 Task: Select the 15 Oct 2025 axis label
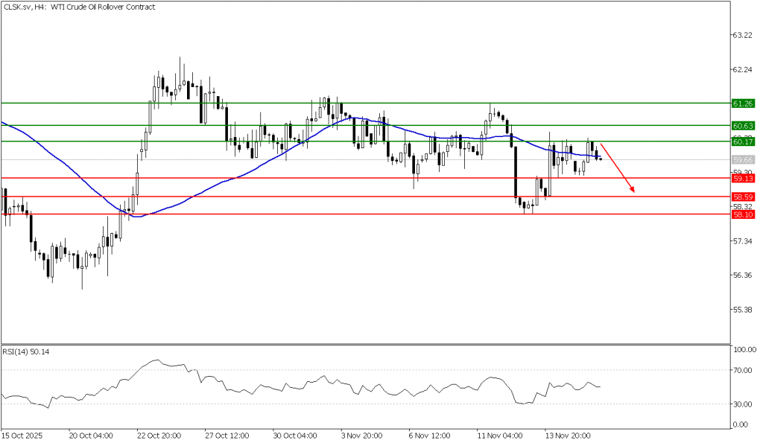20,436
